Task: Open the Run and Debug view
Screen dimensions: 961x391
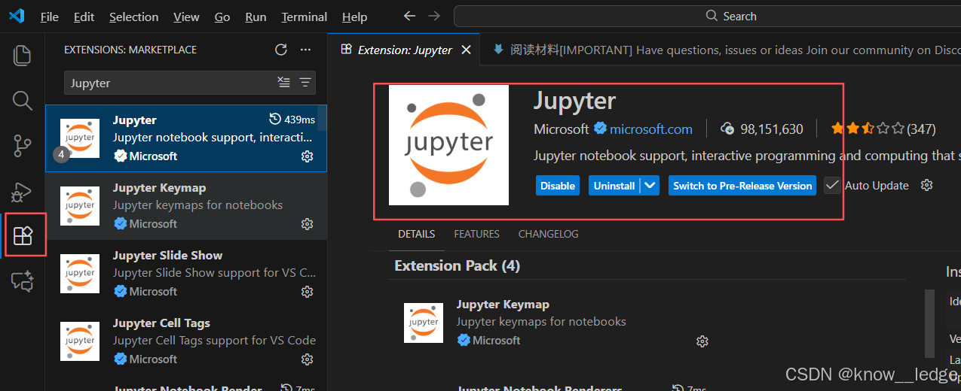Action: pyautogui.click(x=23, y=192)
